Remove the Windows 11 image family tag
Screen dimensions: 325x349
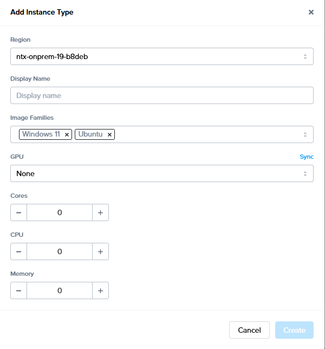pyautogui.click(x=67, y=134)
